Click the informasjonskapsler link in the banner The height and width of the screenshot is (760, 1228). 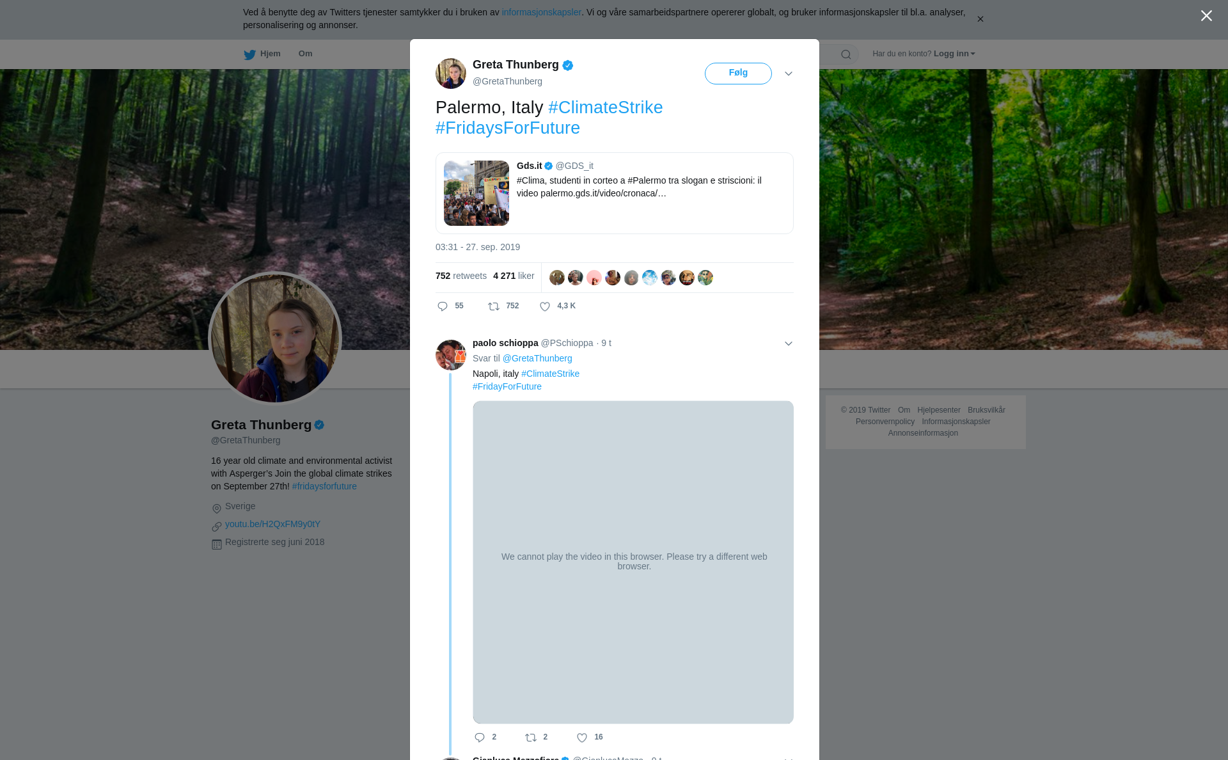pos(541,12)
